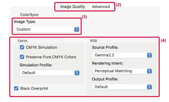Screen dimensions: 169x102
Task: Click the ColorSync label text
Action: [29, 15]
